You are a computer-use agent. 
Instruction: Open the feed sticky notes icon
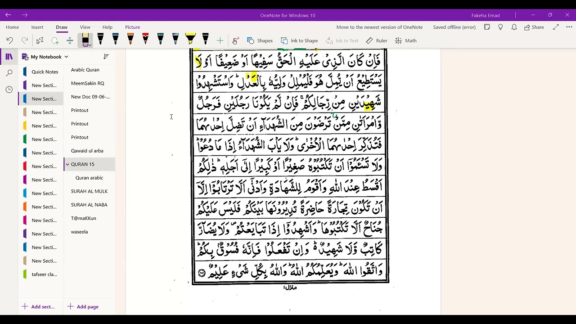pos(487,27)
